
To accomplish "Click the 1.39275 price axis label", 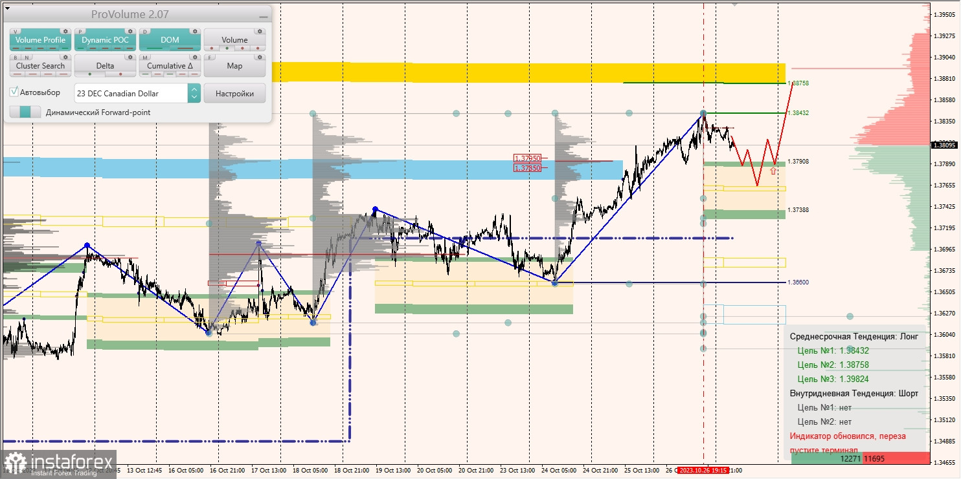I will (x=945, y=36).
